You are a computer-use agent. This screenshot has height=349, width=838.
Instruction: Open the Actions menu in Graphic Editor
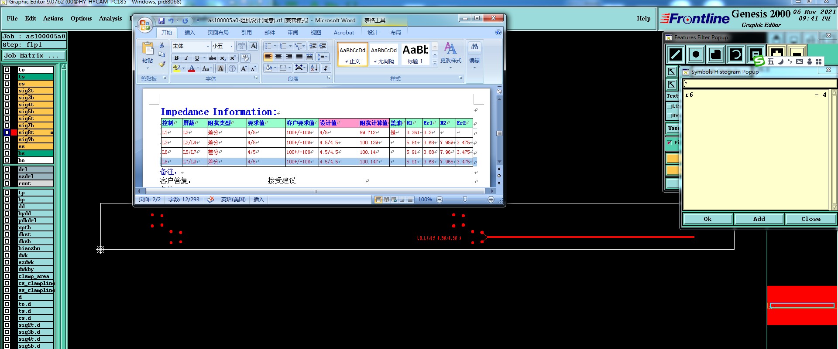[x=53, y=18]
